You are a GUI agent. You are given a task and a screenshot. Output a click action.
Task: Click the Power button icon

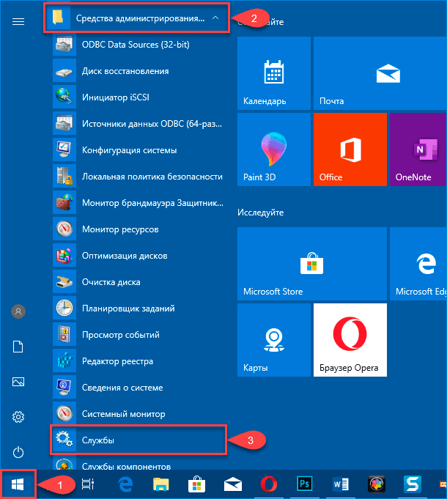(x=18, y=452)
